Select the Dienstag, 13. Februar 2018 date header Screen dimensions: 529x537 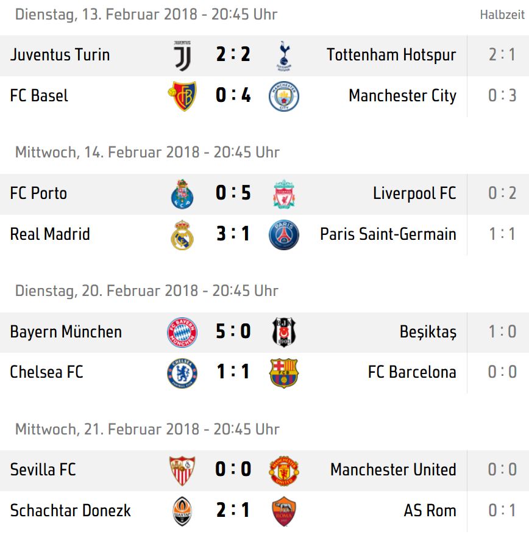coord(146,15)
